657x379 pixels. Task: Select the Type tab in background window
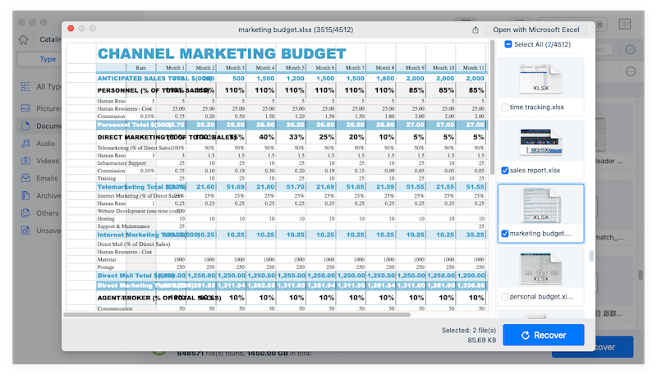click(x=48, y=59)
